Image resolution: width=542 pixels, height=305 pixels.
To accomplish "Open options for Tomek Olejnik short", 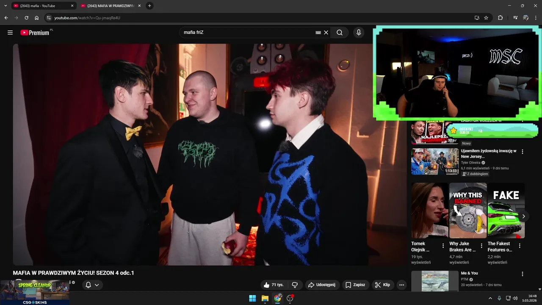I will pyautogui.click(x=443, y=246).
